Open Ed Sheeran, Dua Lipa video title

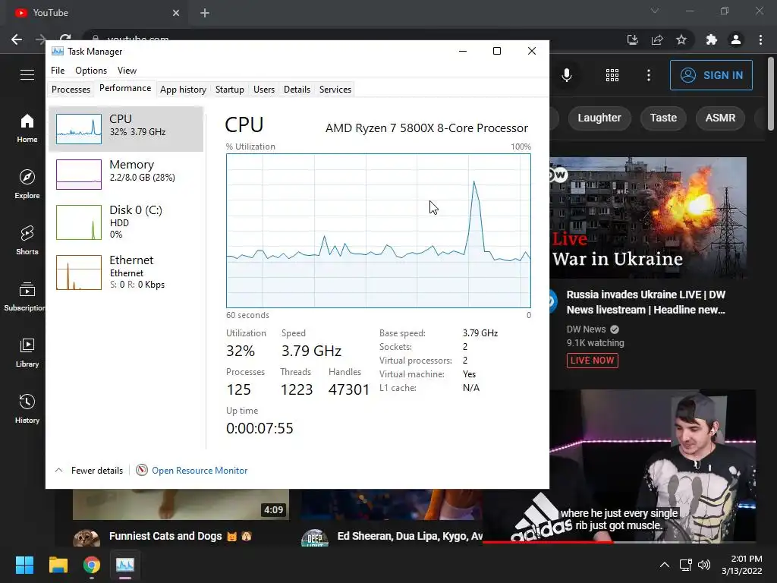point(410,536)
